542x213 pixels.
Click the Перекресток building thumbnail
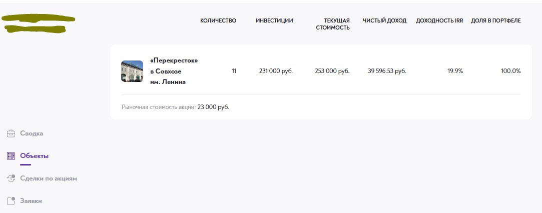tap(132, 71)
